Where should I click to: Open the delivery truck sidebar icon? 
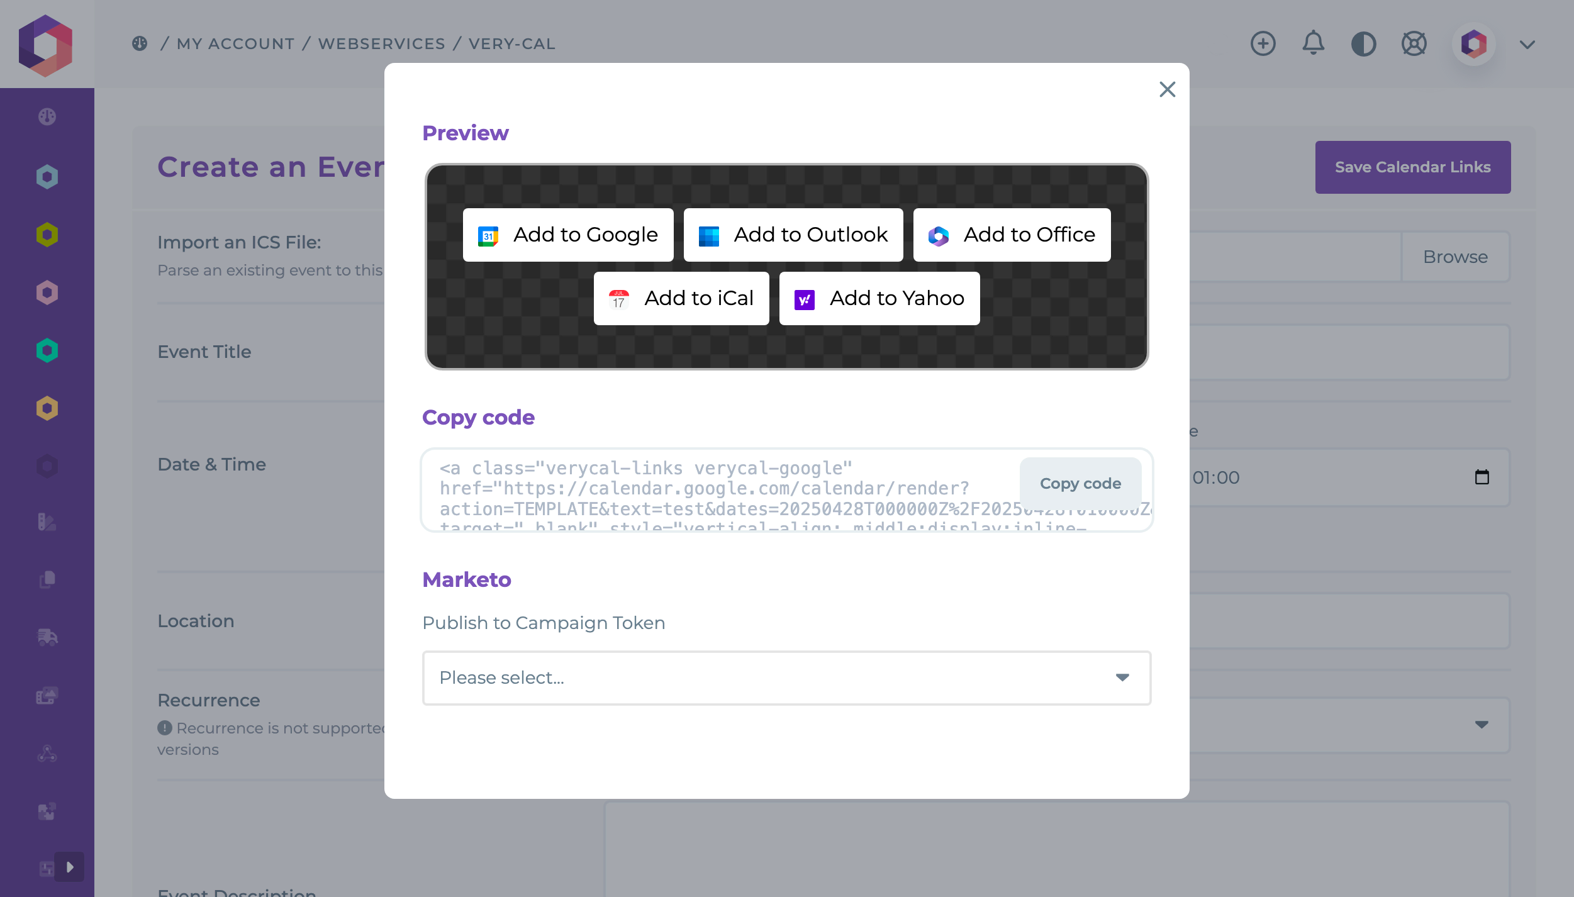click(47, 637)
